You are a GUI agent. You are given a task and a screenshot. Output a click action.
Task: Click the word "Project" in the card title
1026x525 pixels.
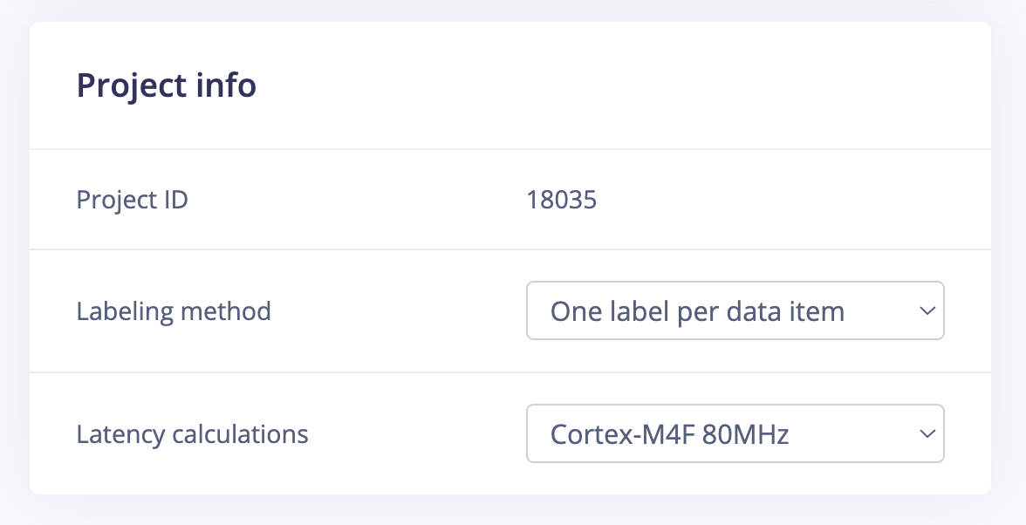[128, 85]
